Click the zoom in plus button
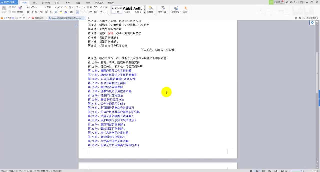The width and height of the screenshot is (320, 172). (x=315, y=171)
